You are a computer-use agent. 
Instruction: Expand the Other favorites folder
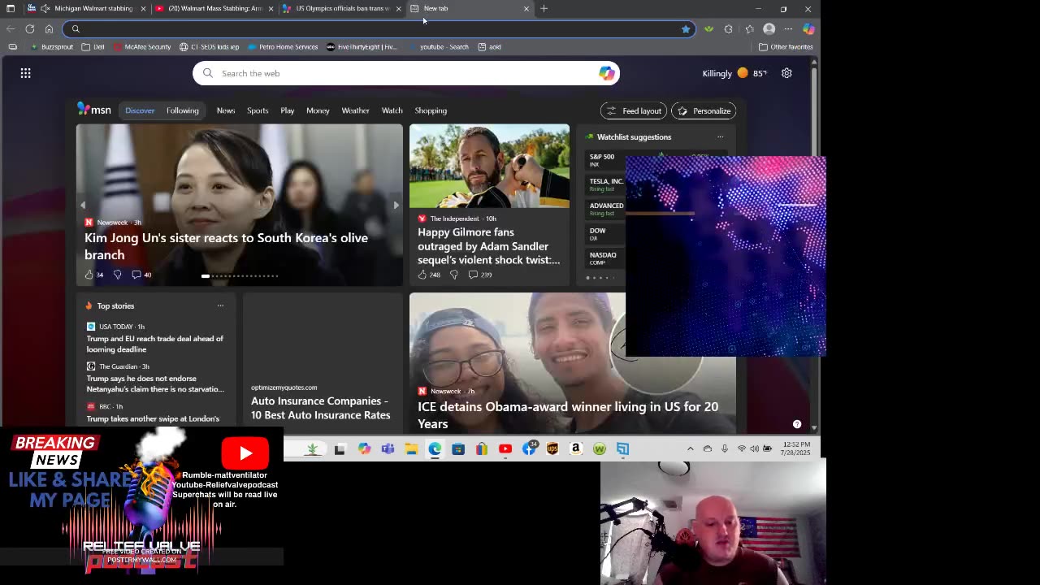point(786,47)
